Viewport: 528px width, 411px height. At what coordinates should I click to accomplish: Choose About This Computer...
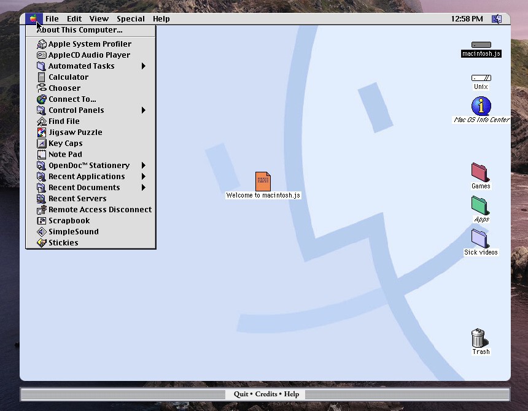[x=79, y=30]
